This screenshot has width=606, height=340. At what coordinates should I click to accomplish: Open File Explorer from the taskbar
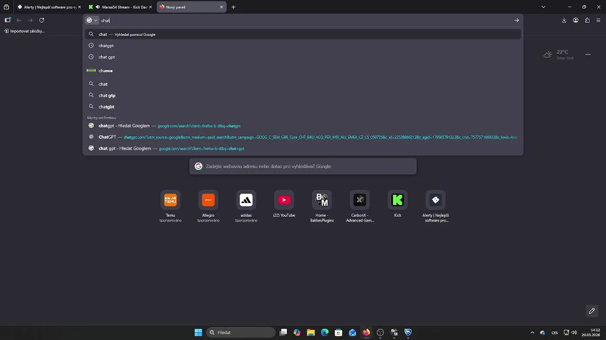(311, 332)
